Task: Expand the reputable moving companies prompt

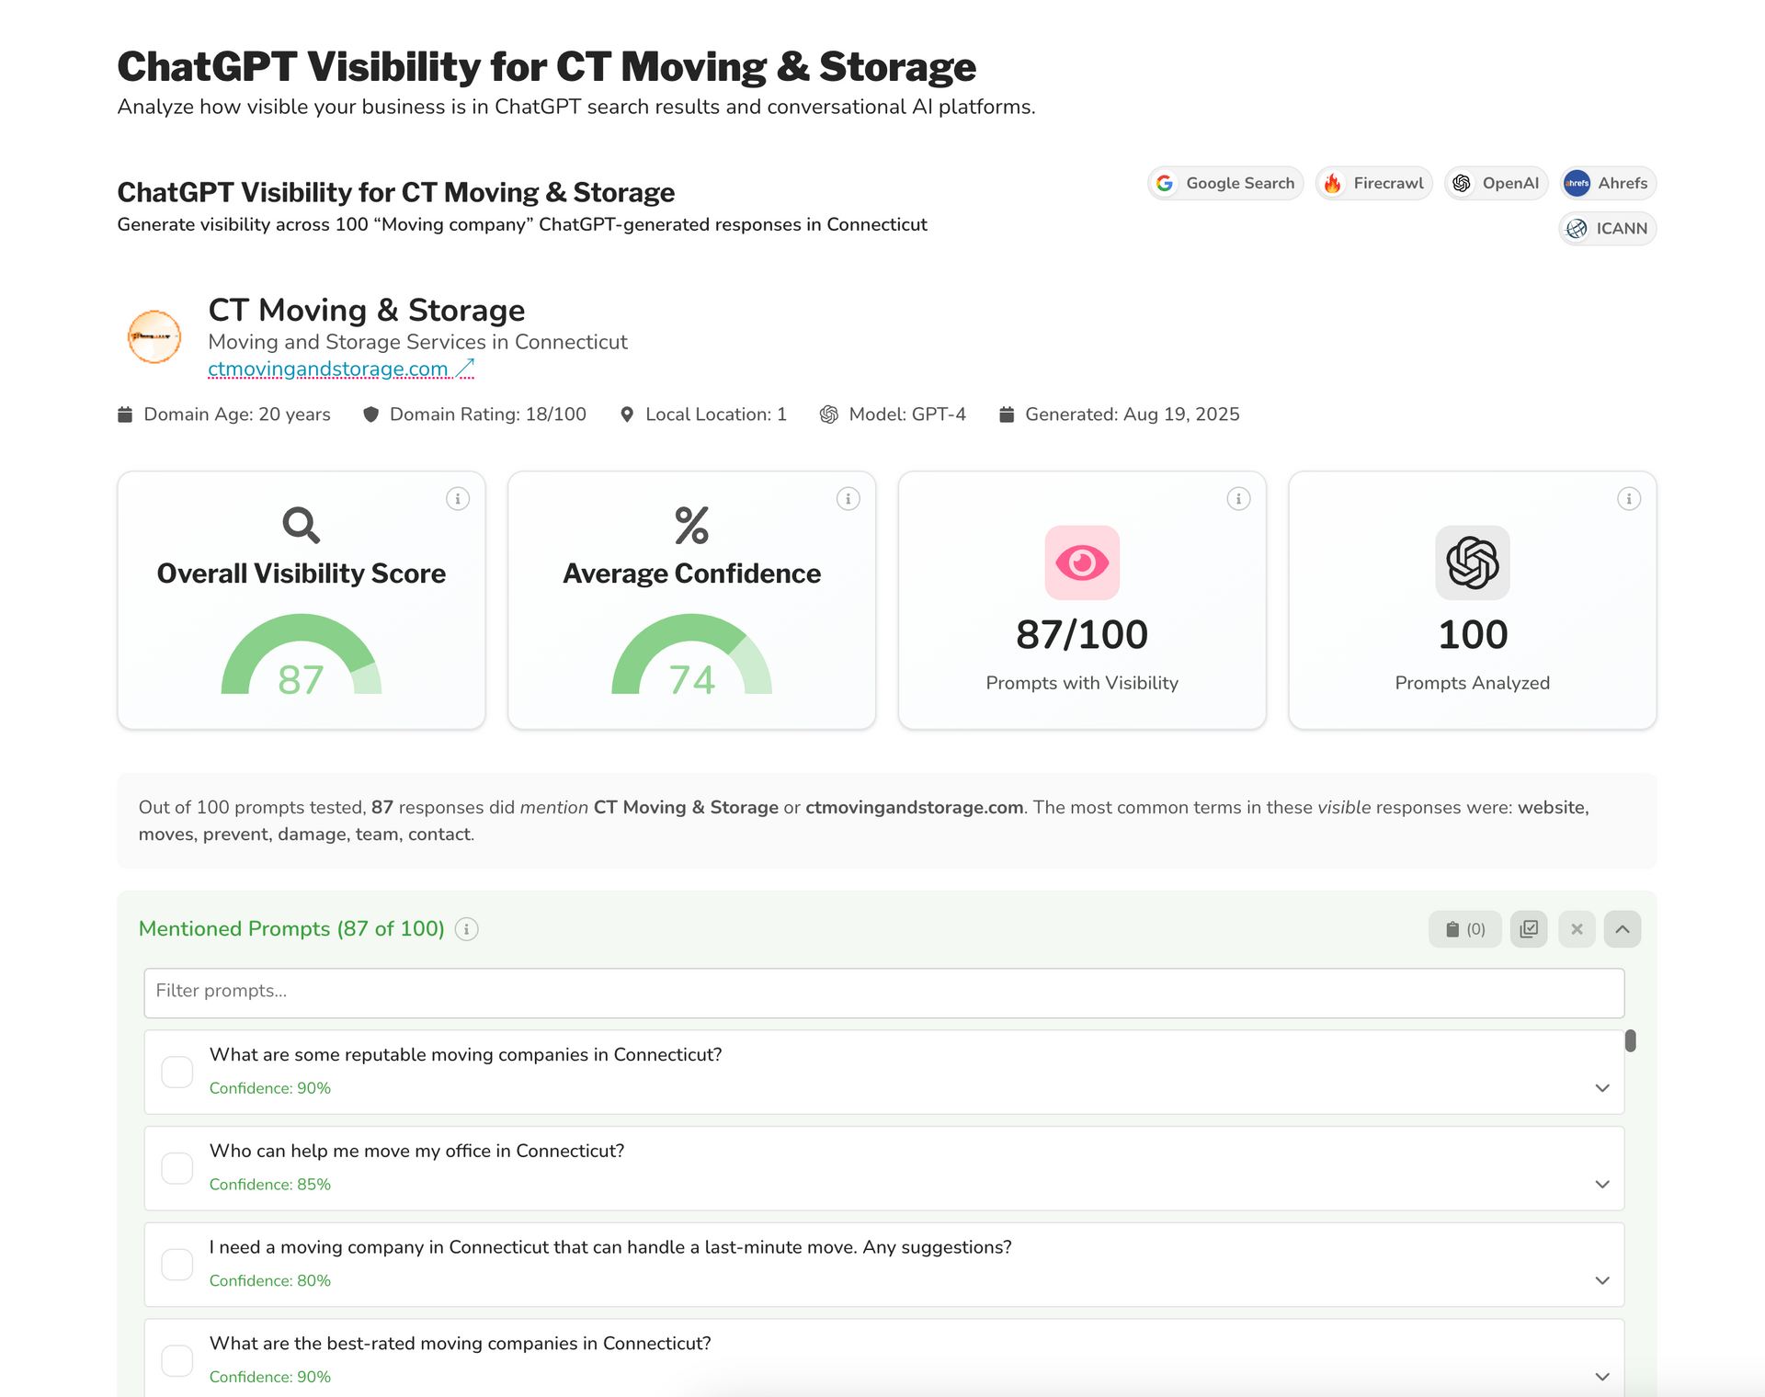Action: point(1602,1088)
